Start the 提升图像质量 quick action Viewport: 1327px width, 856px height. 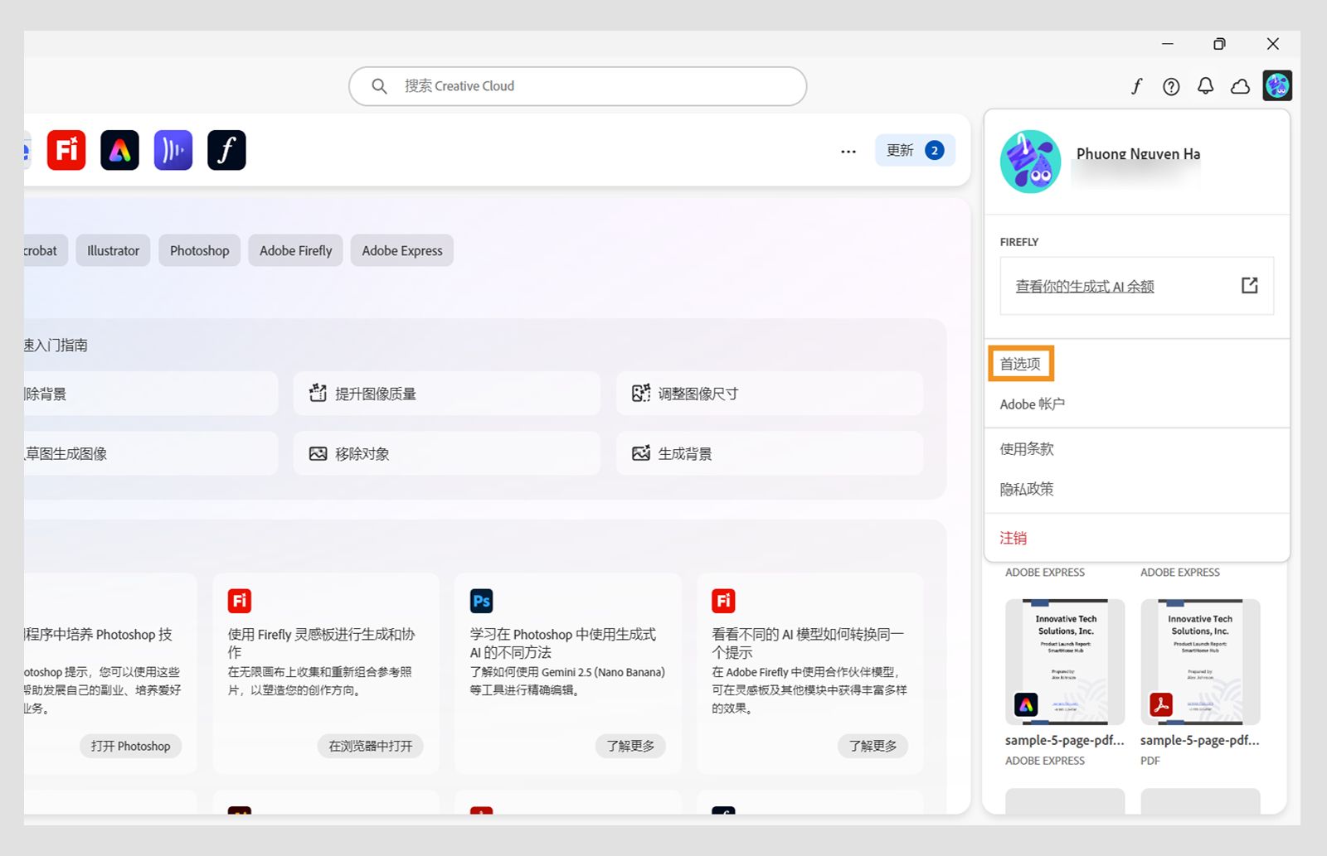[x=446, y=394]
